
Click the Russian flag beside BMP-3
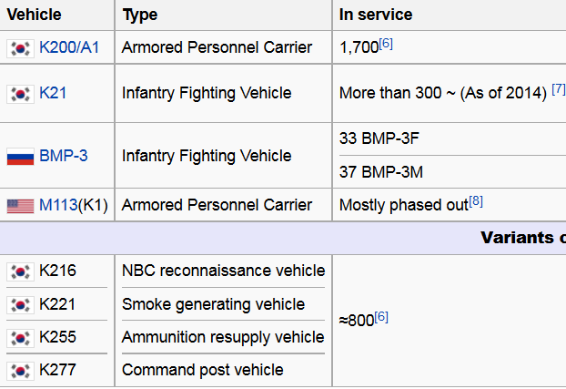click(x=20, y=157)
